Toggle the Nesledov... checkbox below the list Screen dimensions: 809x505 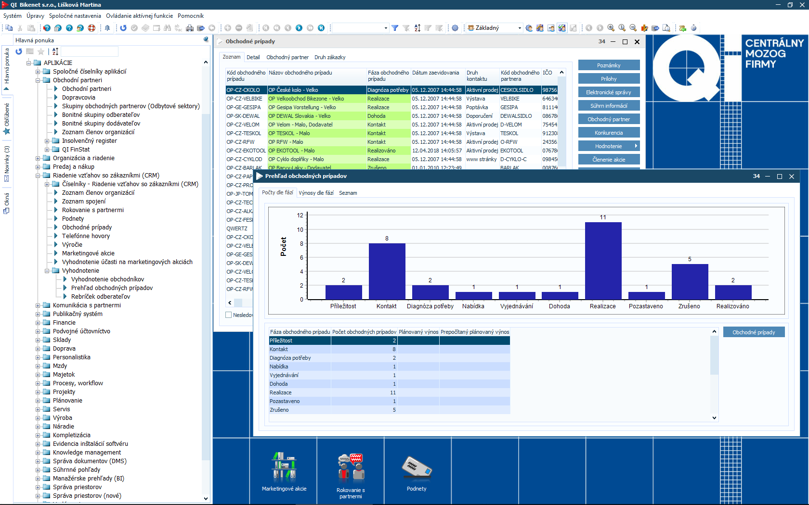(229, 315)
